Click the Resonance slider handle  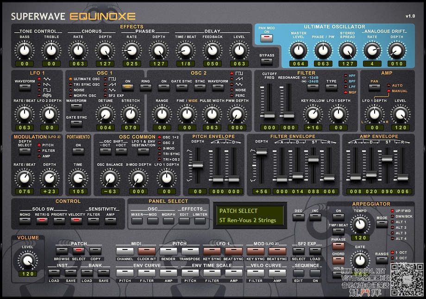(x=289, y=116)
